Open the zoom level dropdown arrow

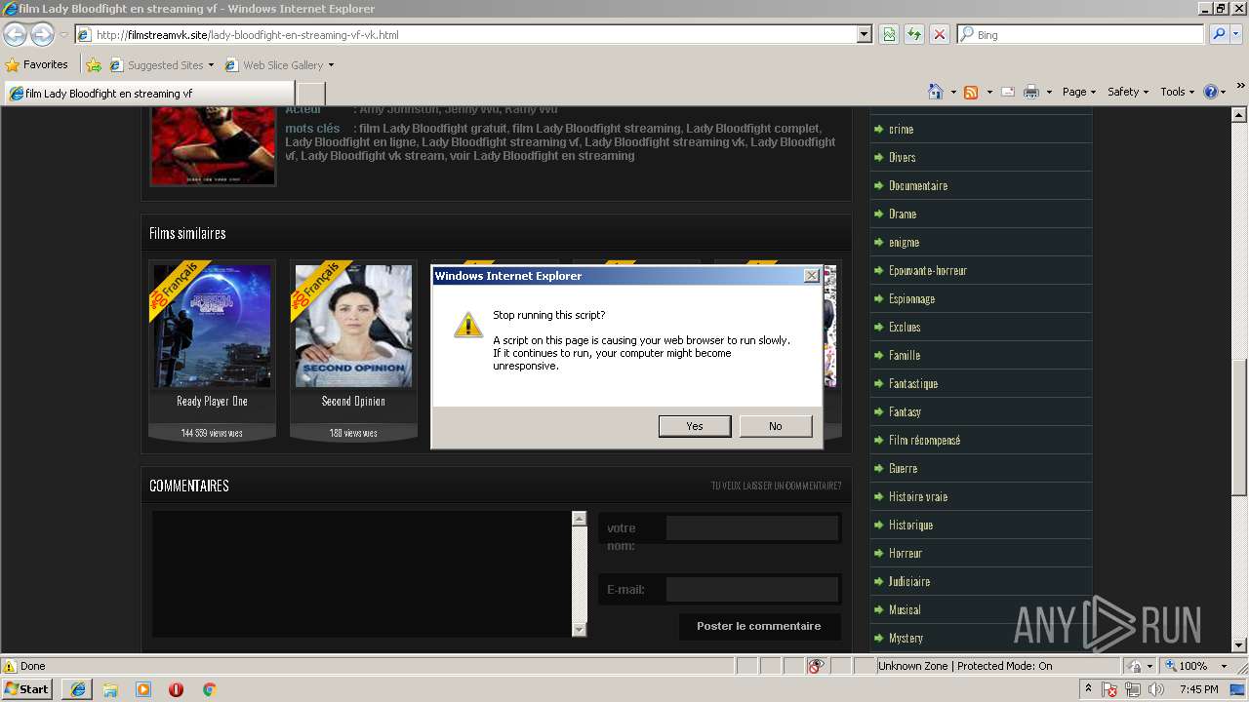coord(1224,666)
